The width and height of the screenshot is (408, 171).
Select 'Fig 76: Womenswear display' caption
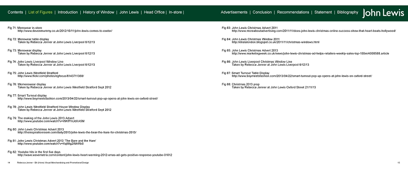pyautogui.click(x=27, y=84)
